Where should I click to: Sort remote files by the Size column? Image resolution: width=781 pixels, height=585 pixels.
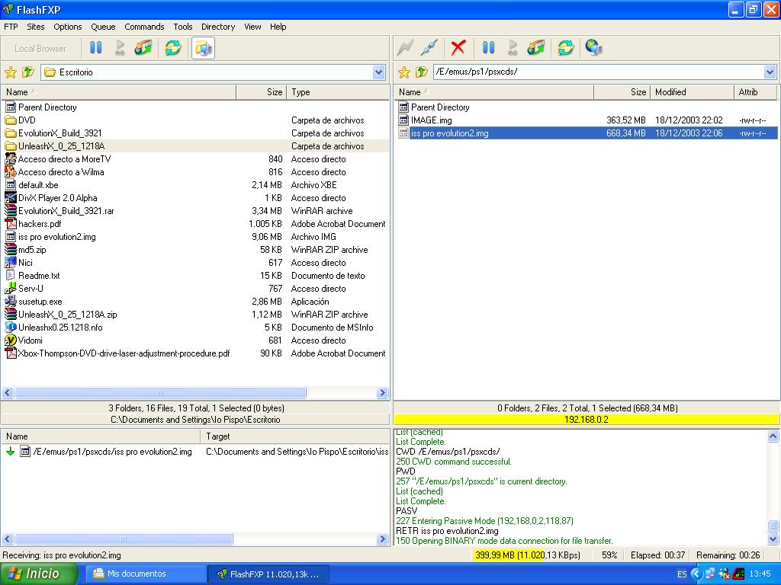point(622,92)
